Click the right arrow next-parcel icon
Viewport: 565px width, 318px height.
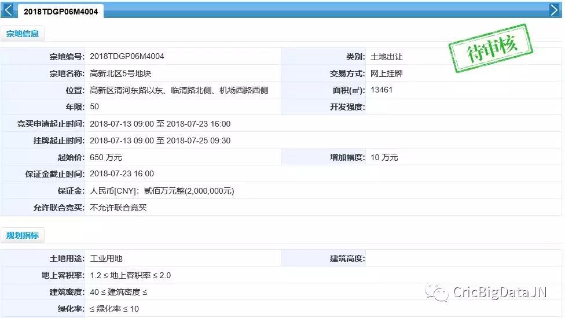[555, 10]
